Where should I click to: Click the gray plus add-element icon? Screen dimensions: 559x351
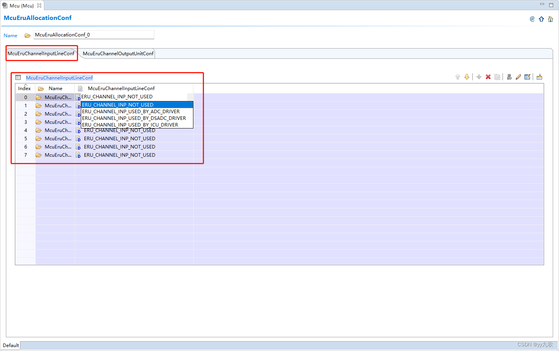coord(479,77)
